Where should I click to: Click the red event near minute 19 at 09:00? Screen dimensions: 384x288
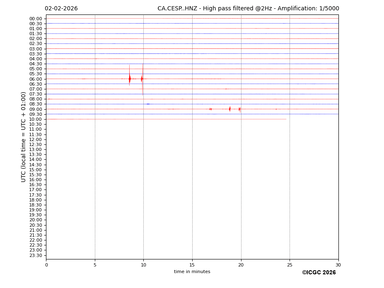coord(229,109)
